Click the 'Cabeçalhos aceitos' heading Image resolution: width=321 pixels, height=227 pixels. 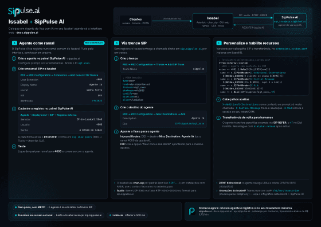[236, 99]
